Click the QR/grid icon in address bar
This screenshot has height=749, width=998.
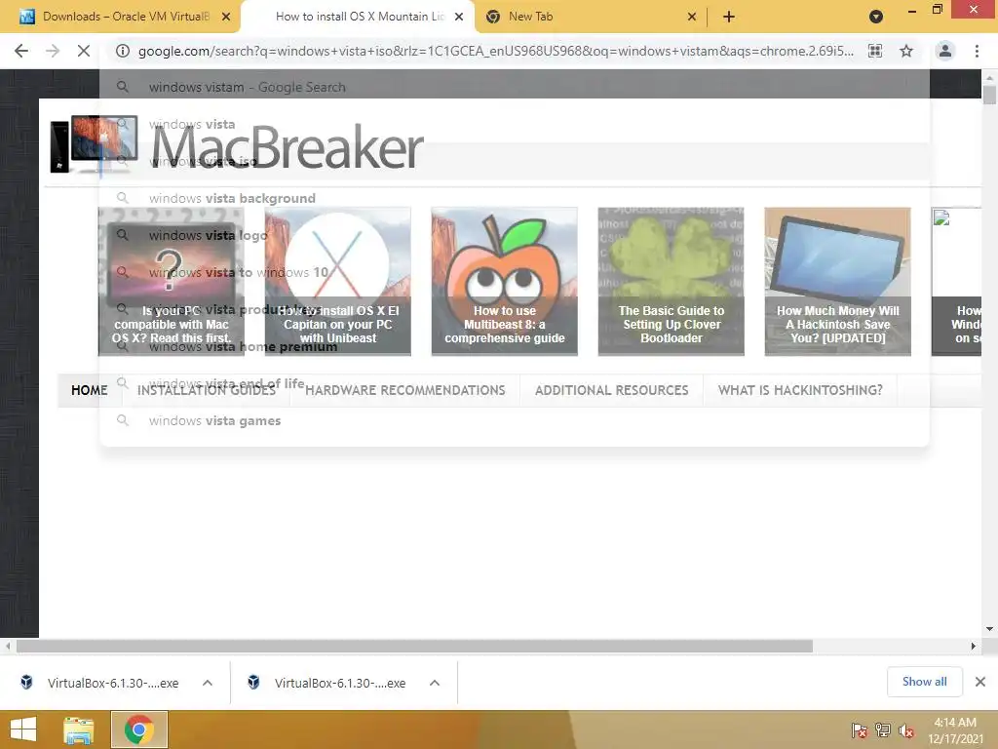(875, 51)
